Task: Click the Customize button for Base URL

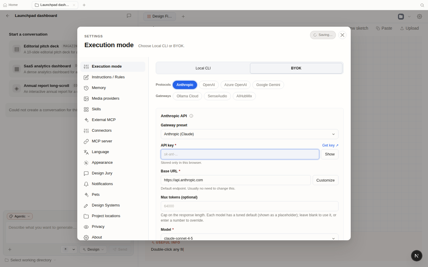Action: click(325, 180)
